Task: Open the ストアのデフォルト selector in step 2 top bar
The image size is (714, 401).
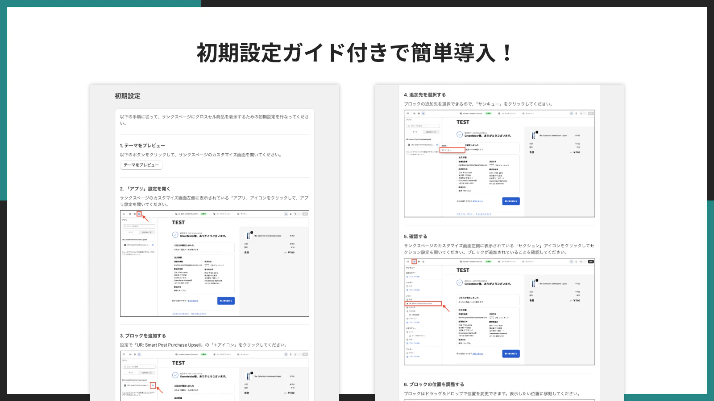Action: tap(222, 214)
